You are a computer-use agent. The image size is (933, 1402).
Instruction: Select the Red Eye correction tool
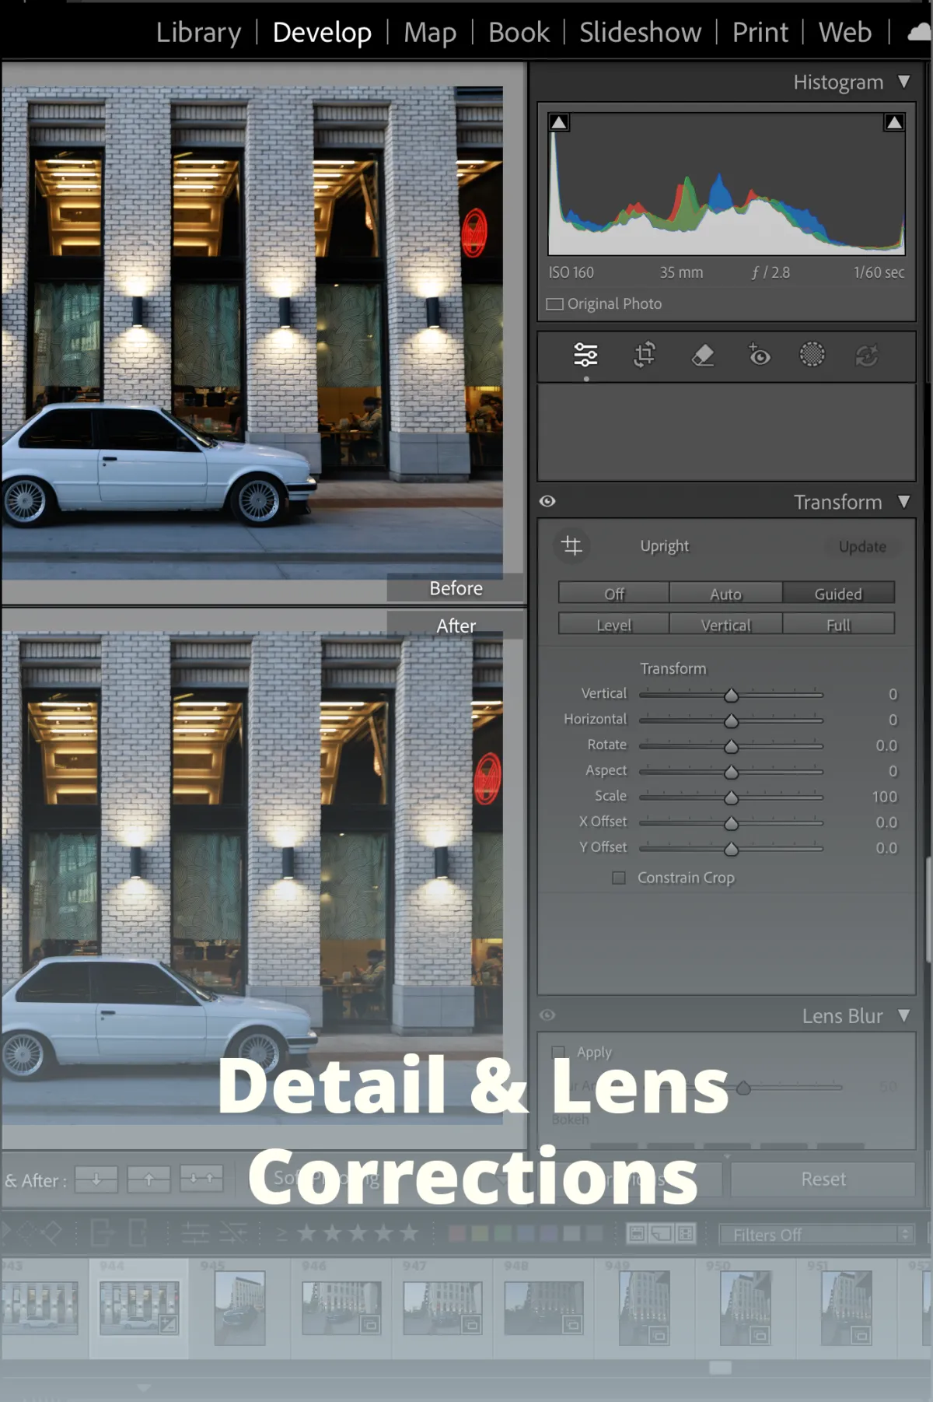pos(758,355)
